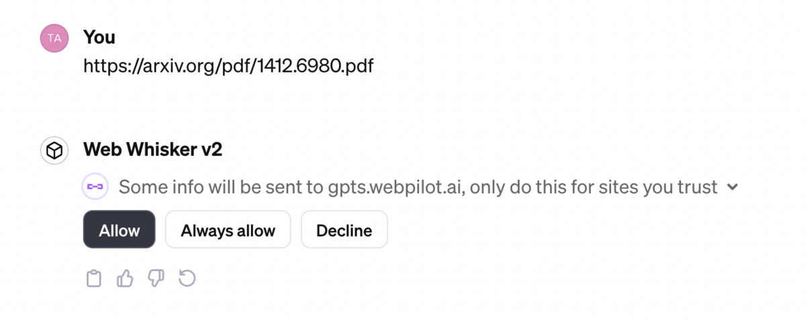Click 'only do this for sites you trust'

594,187
